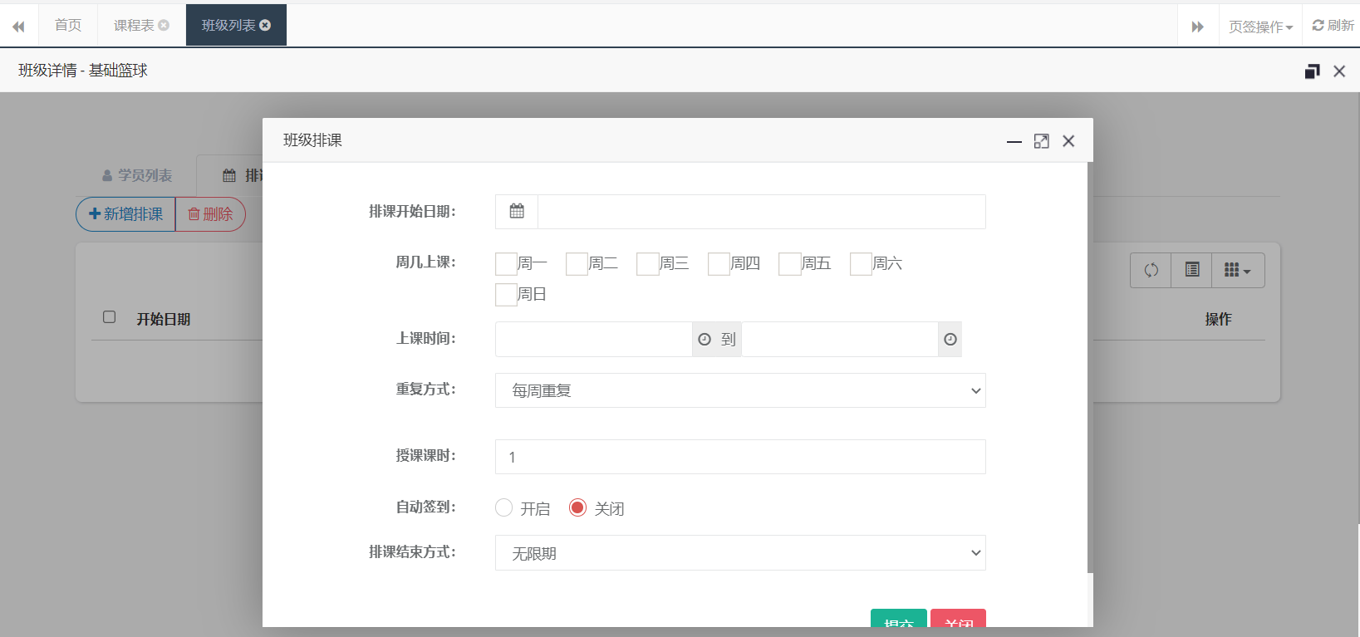Screen dimensions: 1360x637
Task: Click the table refresh icon button
Action: pos(1151,270)
